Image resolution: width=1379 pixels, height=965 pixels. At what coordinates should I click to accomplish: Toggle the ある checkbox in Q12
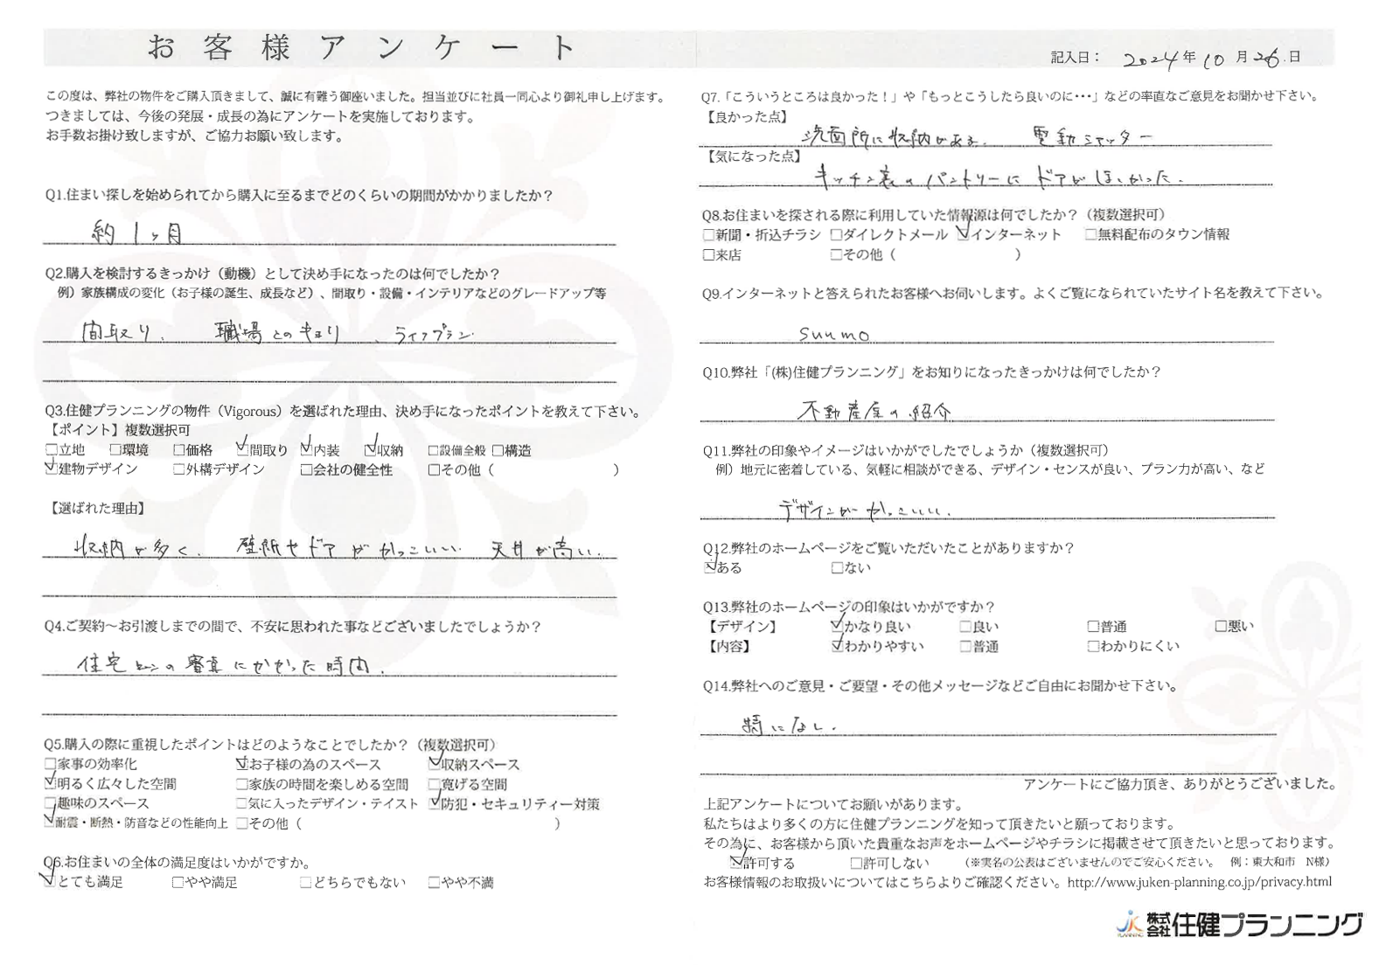click(x=709, y=568)
